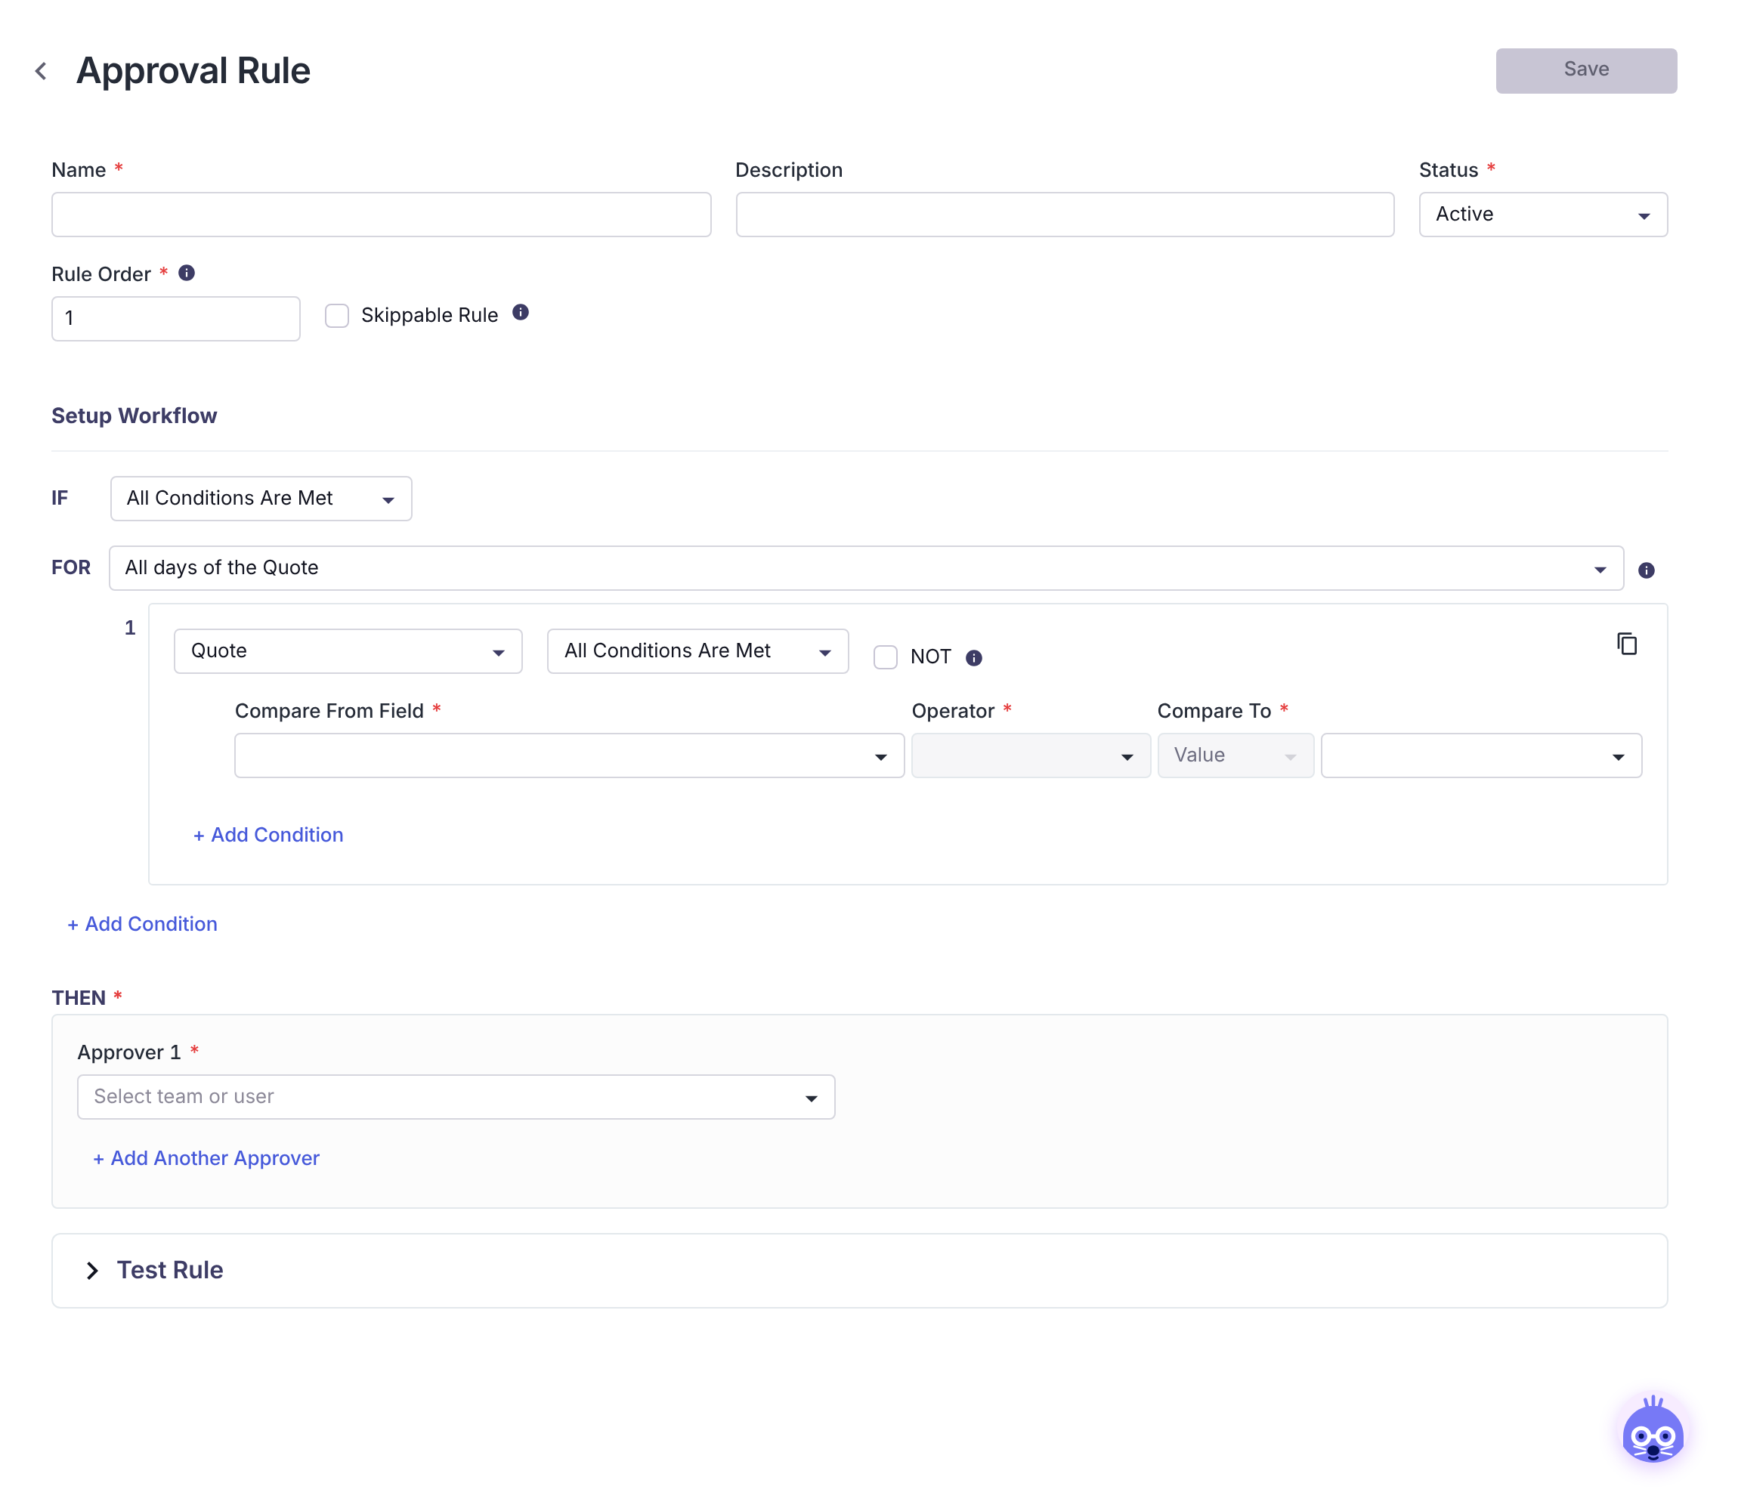Image resolution: width=1738 pixels, height=1511 pixels.
Task: Click Add Another Approver link
Action: [206, 1158]
